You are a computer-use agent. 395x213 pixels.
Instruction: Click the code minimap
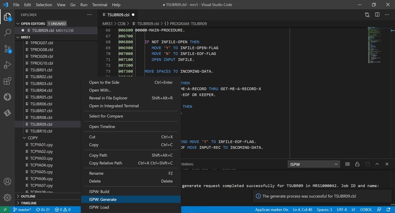[x=374, y=45]
